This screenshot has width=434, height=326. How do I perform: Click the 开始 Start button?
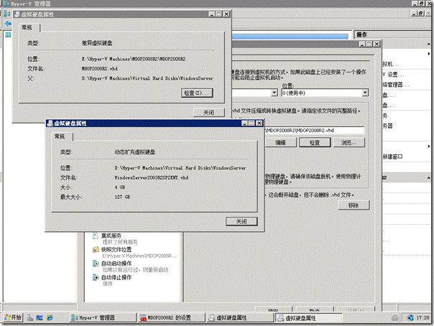pyautogui.click(x=13, y=317)
